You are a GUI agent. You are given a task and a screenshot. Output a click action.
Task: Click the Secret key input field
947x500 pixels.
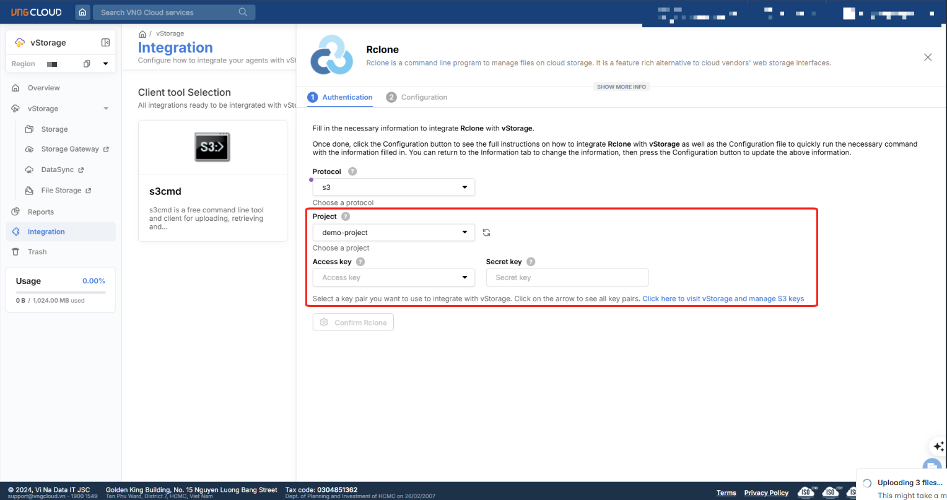tap(567, 278)
